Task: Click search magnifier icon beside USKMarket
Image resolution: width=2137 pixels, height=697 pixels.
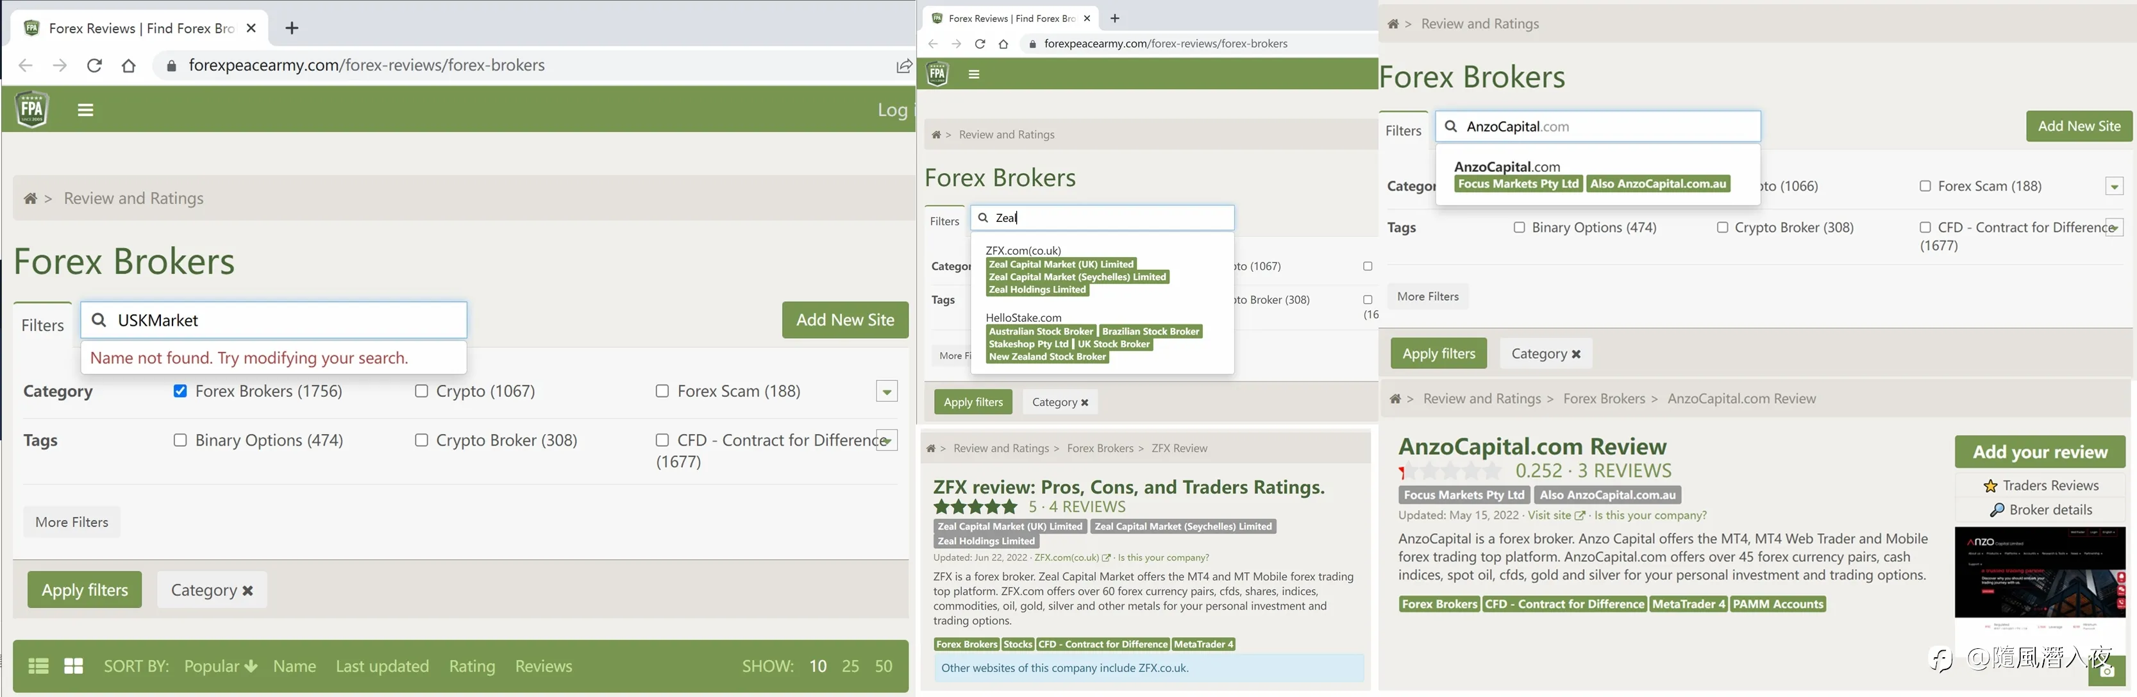Action: [99, 321]
